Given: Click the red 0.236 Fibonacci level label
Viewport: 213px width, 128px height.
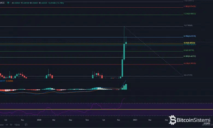Looking at the screenshot, I should click(190, 63).
